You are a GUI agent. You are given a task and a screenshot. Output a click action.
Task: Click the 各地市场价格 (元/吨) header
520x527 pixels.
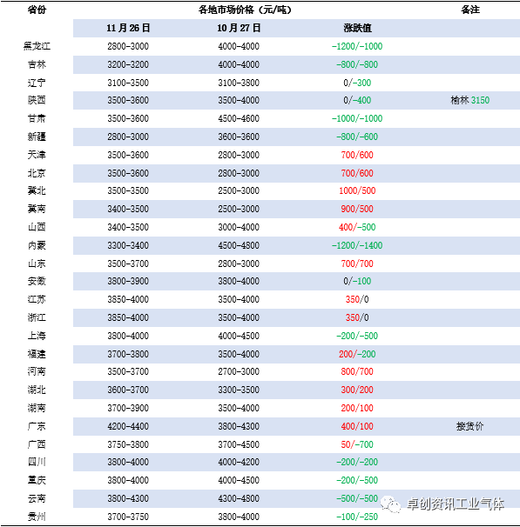(x=245, y=10)
